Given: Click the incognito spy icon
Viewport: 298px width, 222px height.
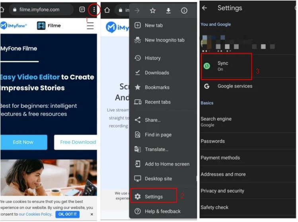Looking at the screenshot, I should click(x=138, y=40).
